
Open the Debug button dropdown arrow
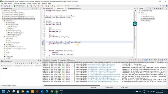point(29,6)
